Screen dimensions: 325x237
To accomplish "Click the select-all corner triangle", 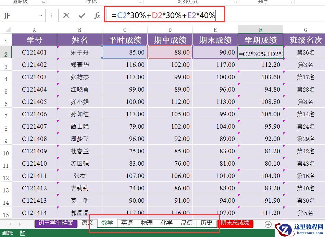I will [x=8, y=29].
